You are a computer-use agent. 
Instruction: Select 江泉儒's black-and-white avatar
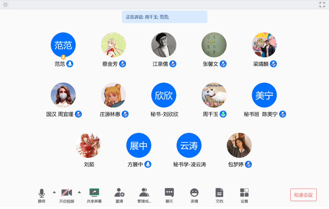tap(164, 45)
